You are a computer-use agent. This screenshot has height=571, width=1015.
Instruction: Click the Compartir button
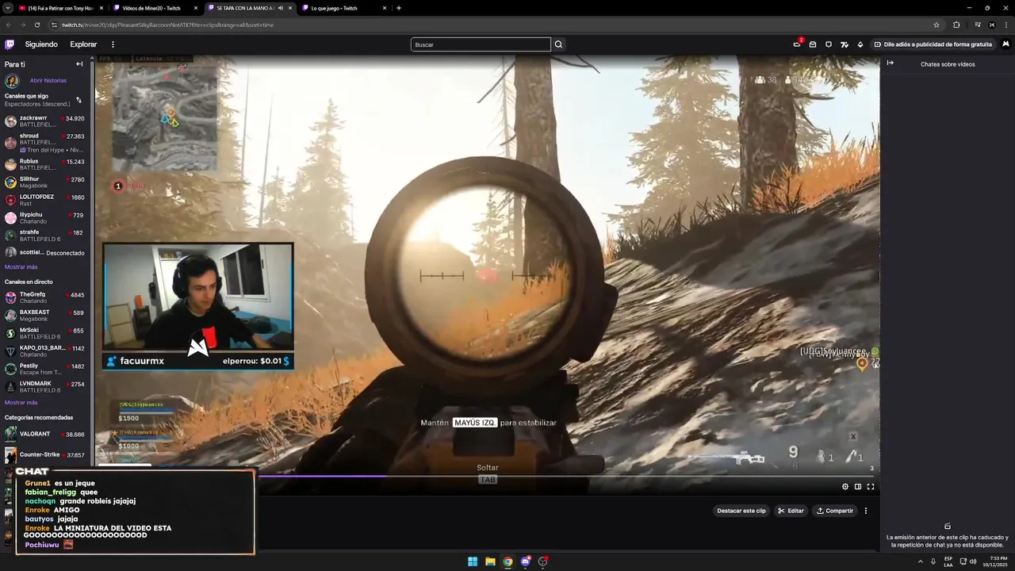[x=835, y=511]
